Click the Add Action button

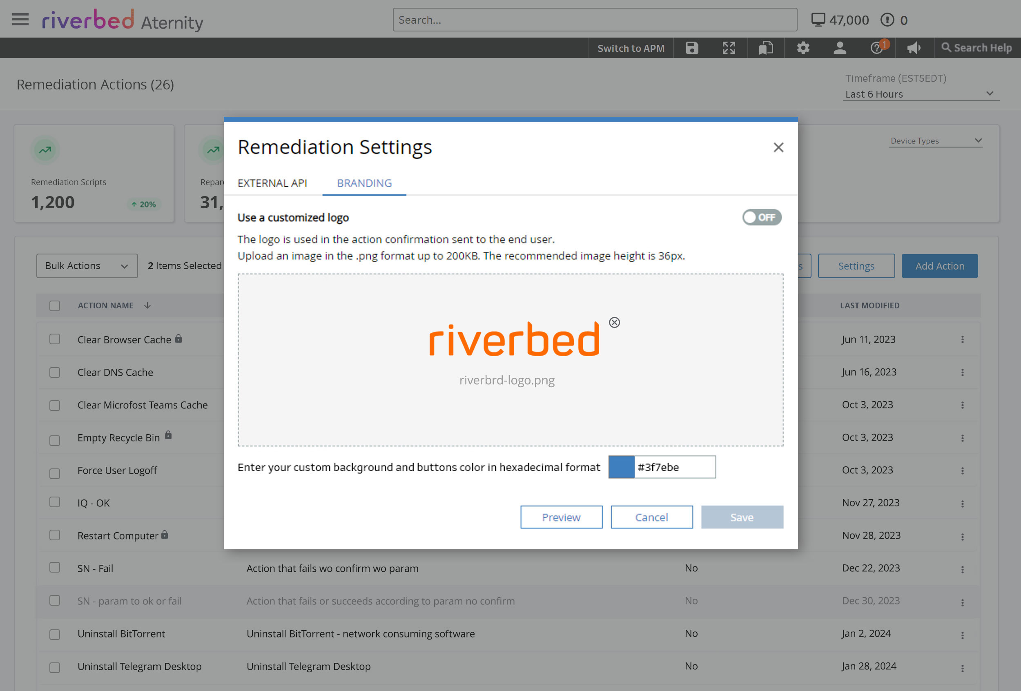coord(940,266)
